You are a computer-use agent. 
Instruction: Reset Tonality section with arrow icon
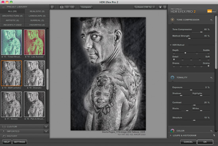click(x=211, y=78)
